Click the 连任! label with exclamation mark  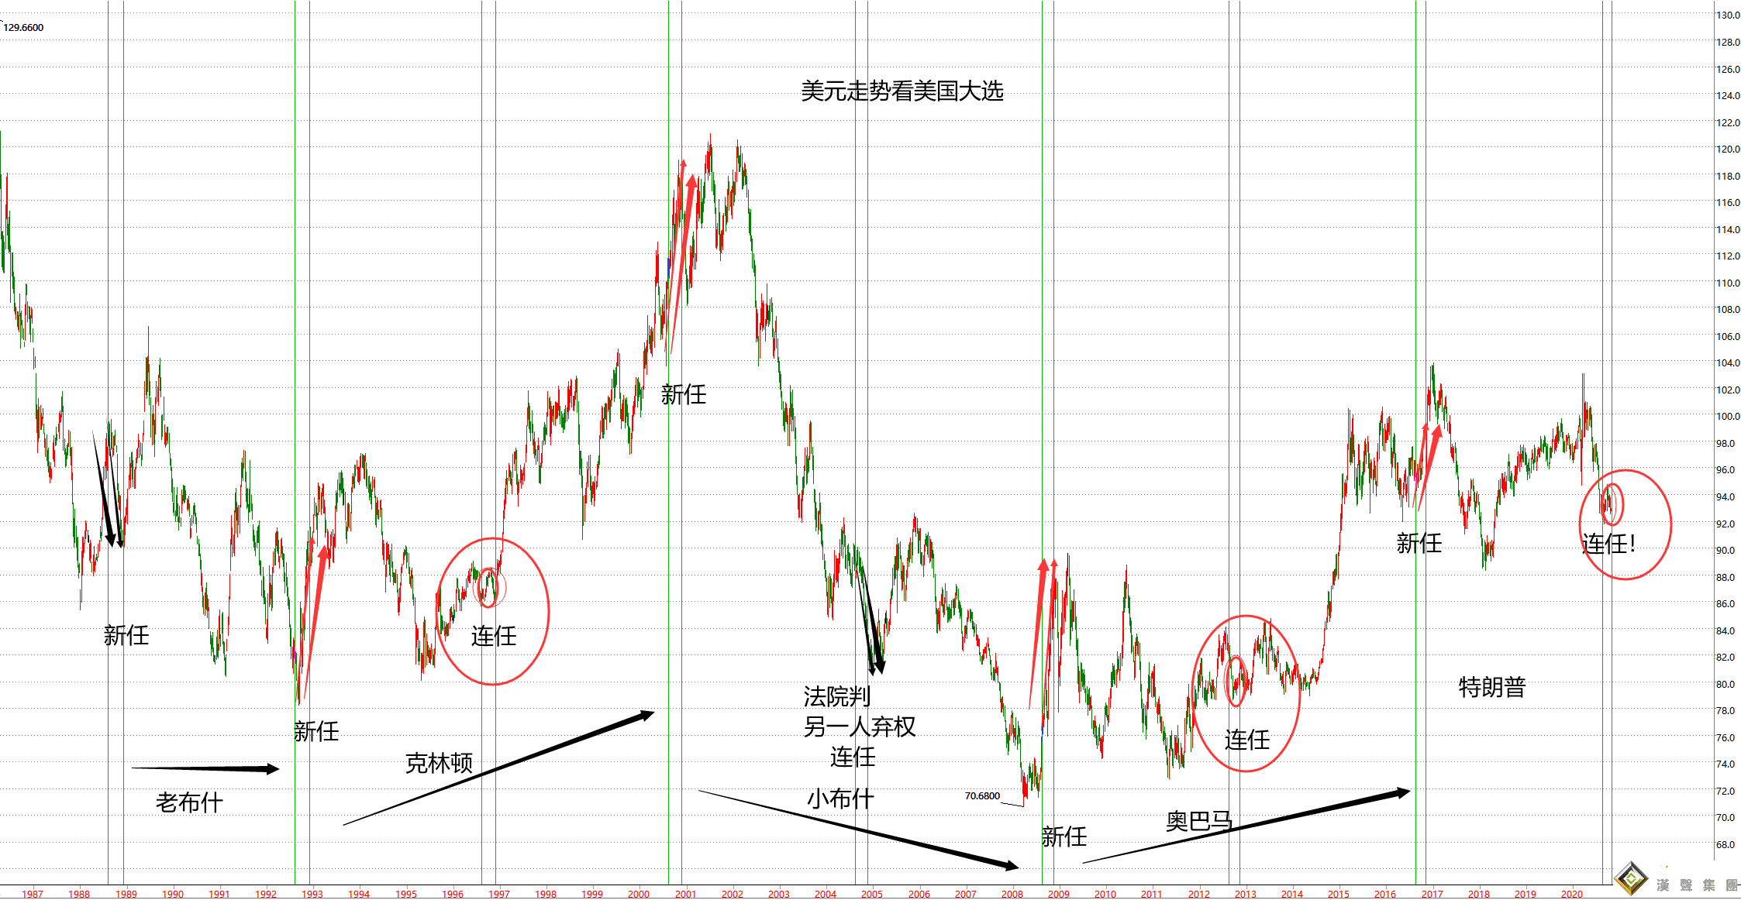(1609, 544)
